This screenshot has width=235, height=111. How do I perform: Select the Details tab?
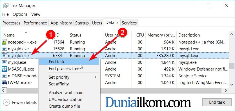[x=112, y=22]
